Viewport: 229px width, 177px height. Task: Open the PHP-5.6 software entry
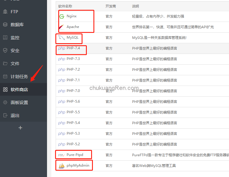[x=73, y=101]
